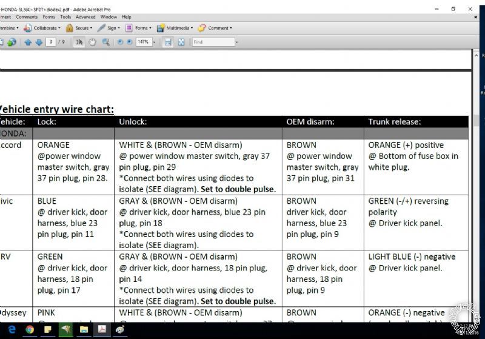The image size is (485, 339).
Task: Click the 'BLUE' lock wire text
Action: click(47, 201)
